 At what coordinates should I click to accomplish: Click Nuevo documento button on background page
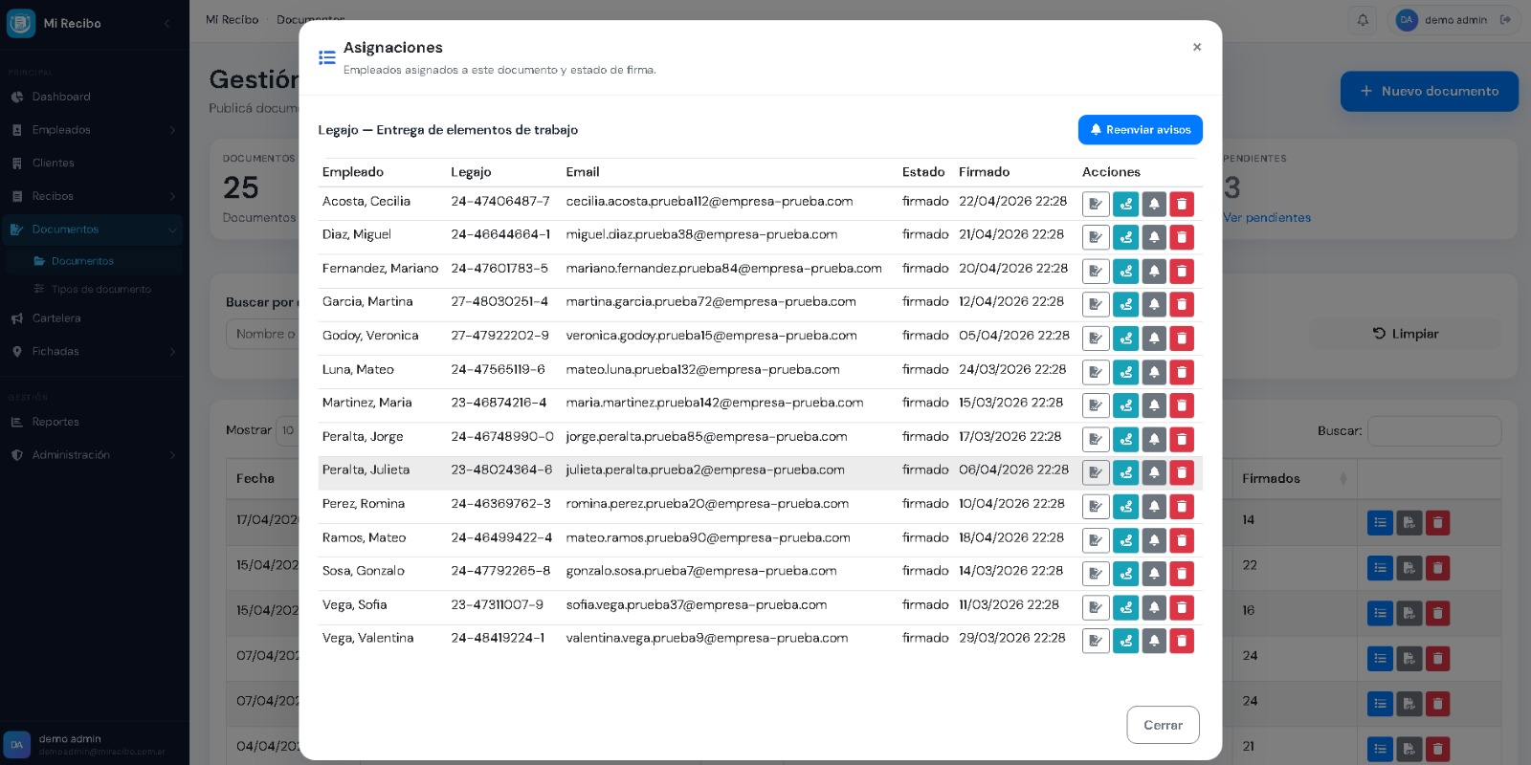pos(1429,91)
